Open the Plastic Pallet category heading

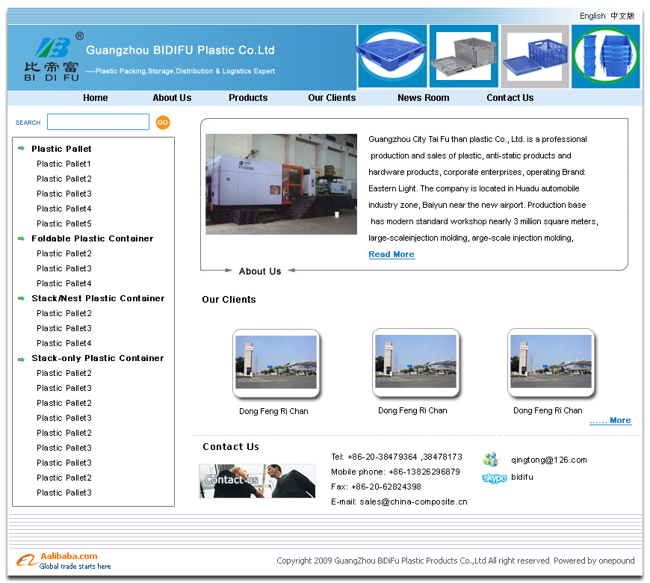point(61,149)
